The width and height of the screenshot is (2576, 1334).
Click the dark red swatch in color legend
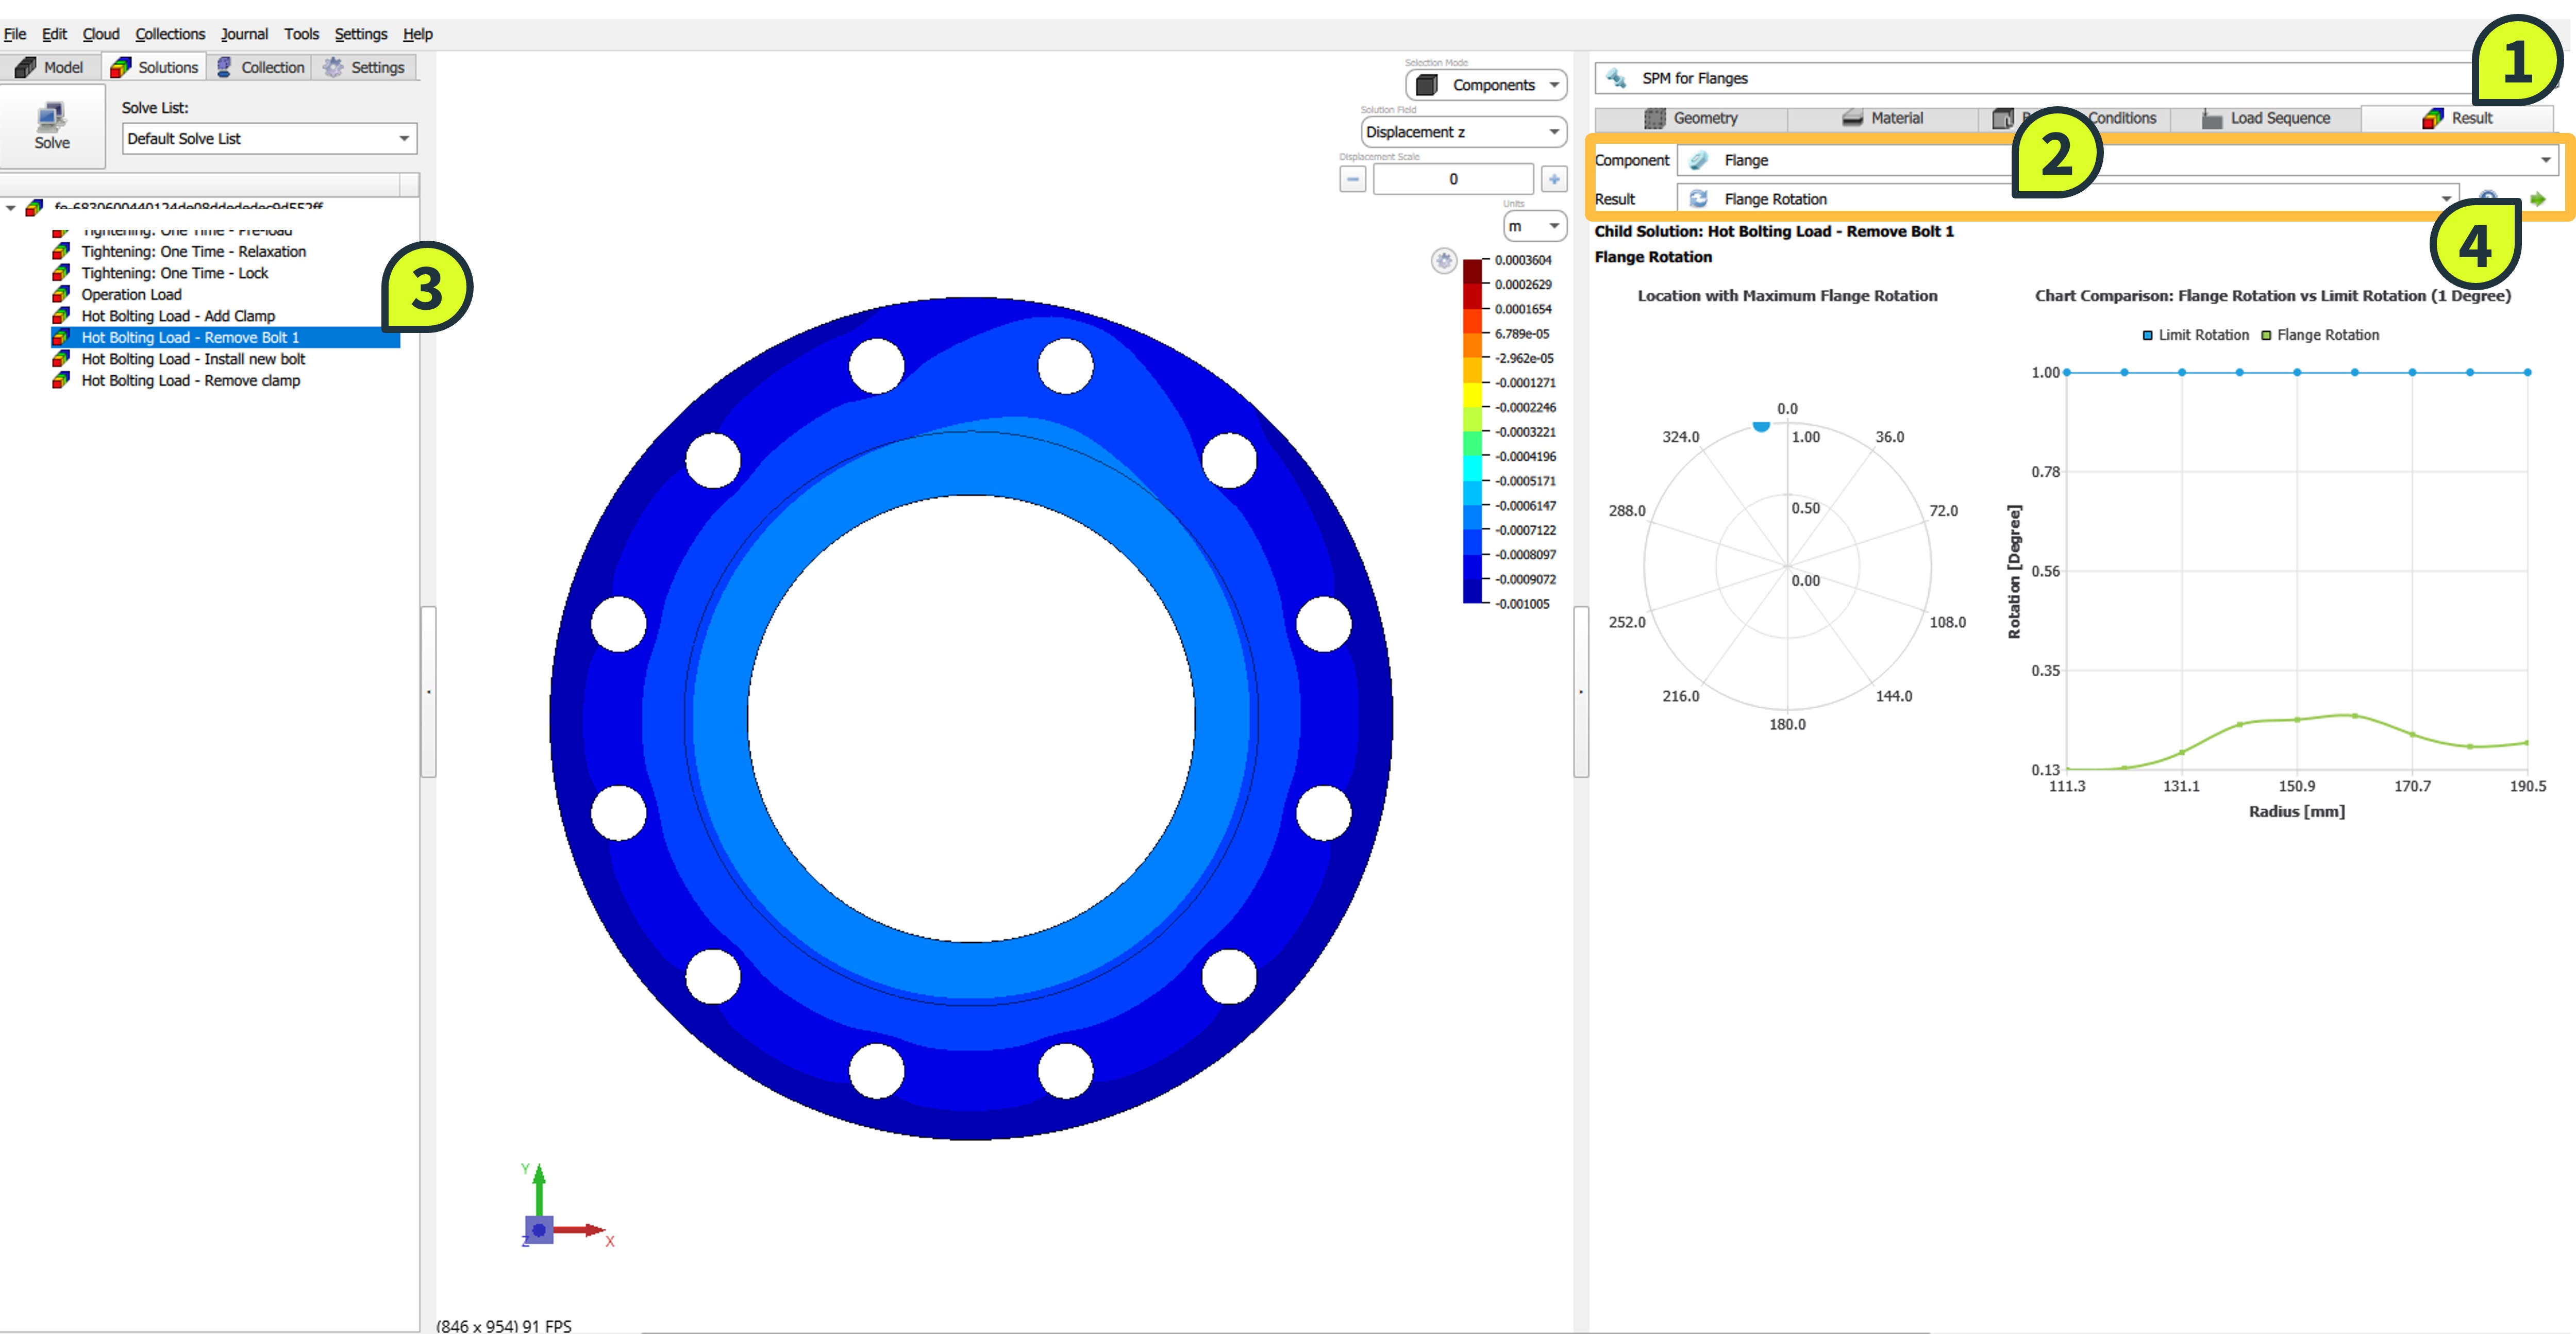(1472, 270)
